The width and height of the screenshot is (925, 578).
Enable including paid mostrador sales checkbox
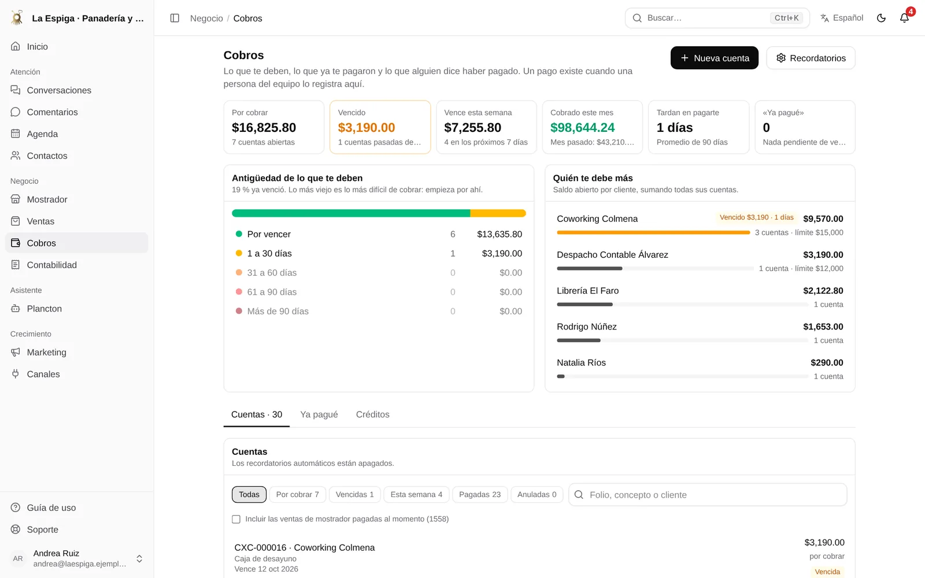(236, 519)
